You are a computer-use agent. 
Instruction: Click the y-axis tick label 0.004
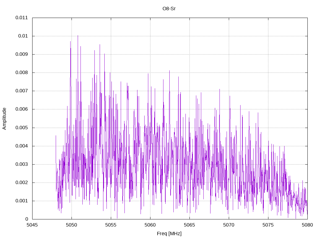22,146
